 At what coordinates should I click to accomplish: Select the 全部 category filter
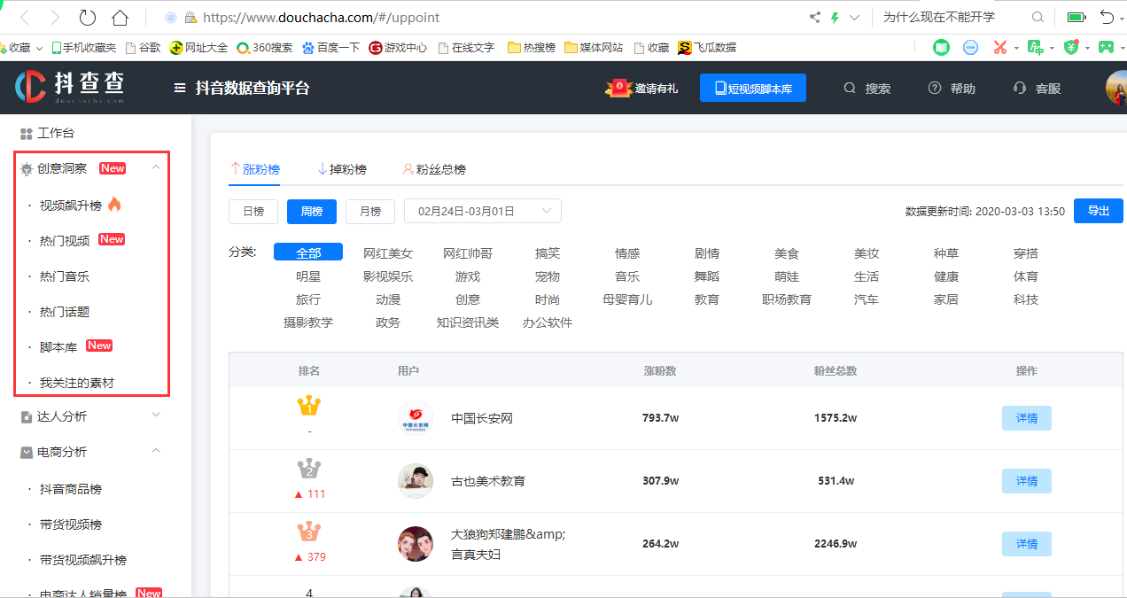(308, 253)
